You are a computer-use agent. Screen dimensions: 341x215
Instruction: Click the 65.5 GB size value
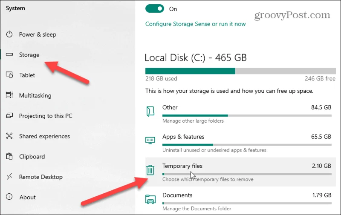[x=321, y=137]
